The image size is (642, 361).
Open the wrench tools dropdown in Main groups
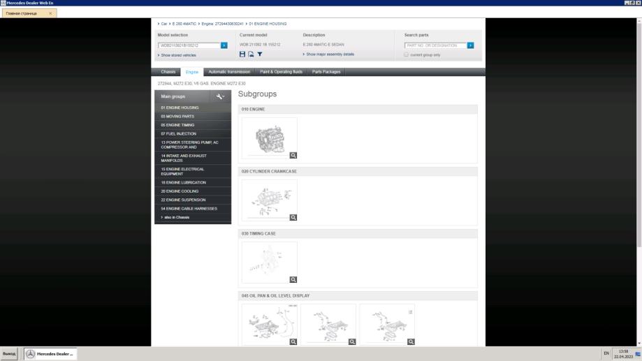tap(221, 96)
